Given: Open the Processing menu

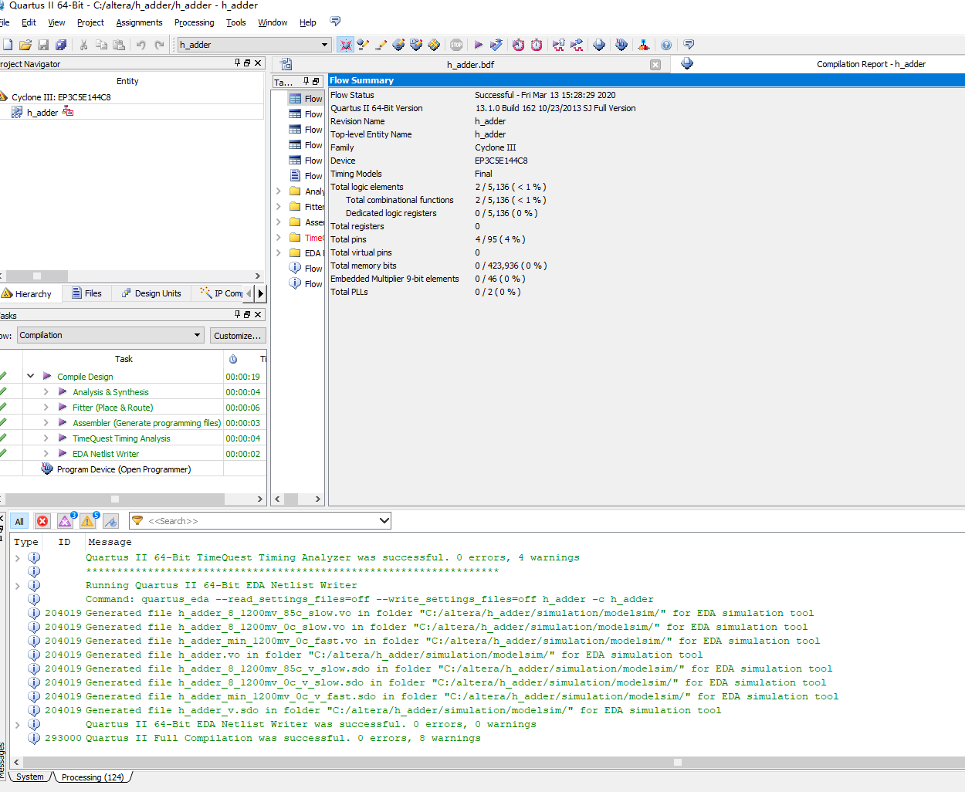Looking at the screenshot, I should [x=194, y=22].
